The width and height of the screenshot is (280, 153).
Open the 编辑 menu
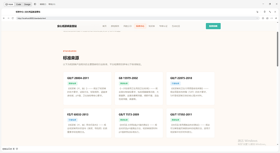pos(43,4)
